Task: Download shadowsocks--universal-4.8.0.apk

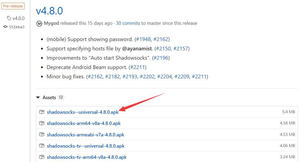Action: (83, 112)
